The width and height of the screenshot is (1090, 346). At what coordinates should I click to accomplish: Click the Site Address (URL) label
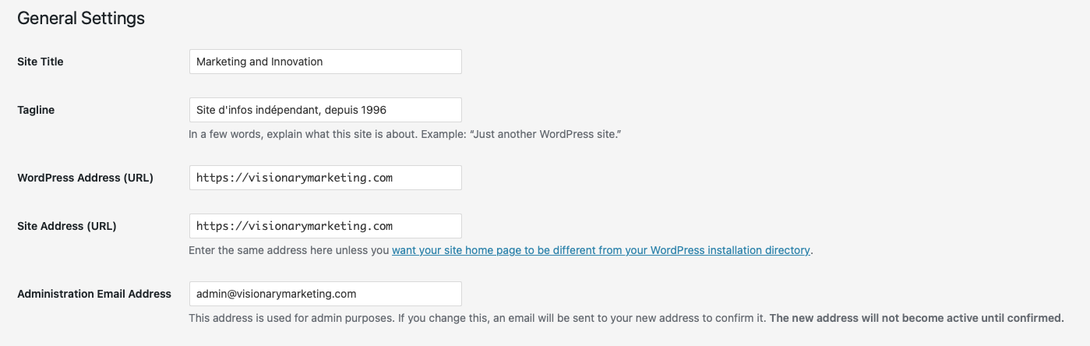(66, 226)
